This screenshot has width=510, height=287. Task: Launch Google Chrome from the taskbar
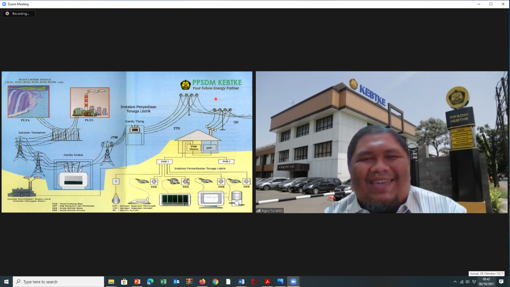(215, 281)
